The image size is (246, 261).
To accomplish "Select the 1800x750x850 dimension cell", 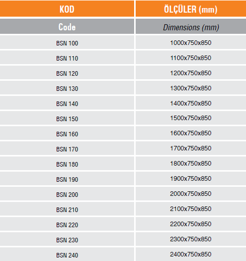I will tap(191, 163).
